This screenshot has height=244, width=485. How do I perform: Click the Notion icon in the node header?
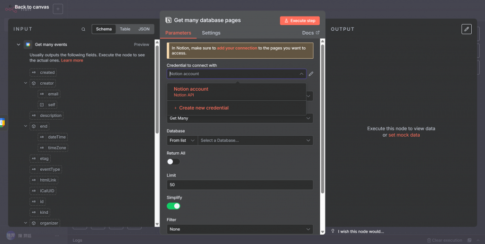tap(169, 20)
